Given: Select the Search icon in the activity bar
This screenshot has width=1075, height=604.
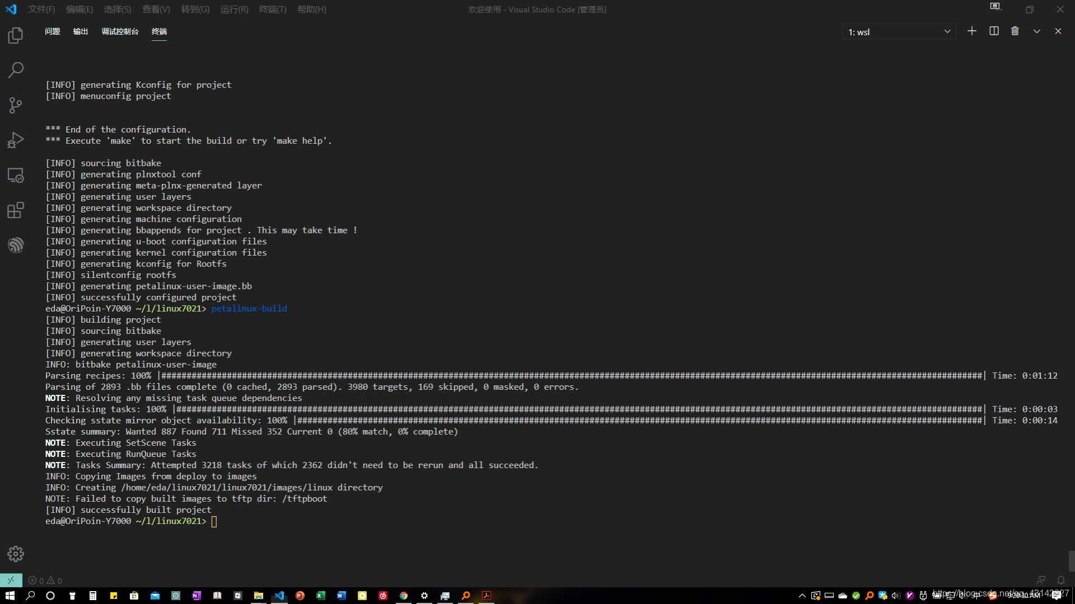Looking at the screenshot, I should 15,69.
